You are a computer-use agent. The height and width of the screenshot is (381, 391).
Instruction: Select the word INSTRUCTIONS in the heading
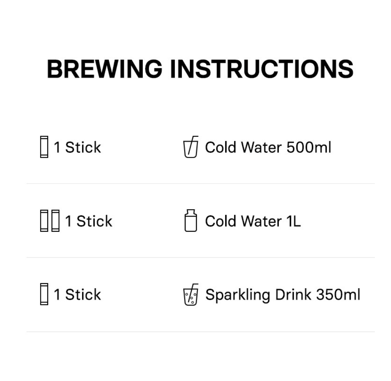262,68
